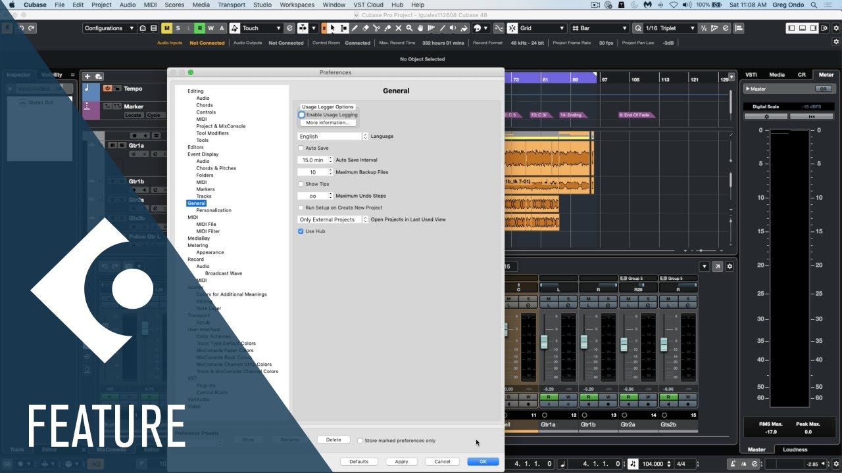Click the Gts2b channel volume fader
Viewport: 842px width, 473px height.
(x=664, y=344)
